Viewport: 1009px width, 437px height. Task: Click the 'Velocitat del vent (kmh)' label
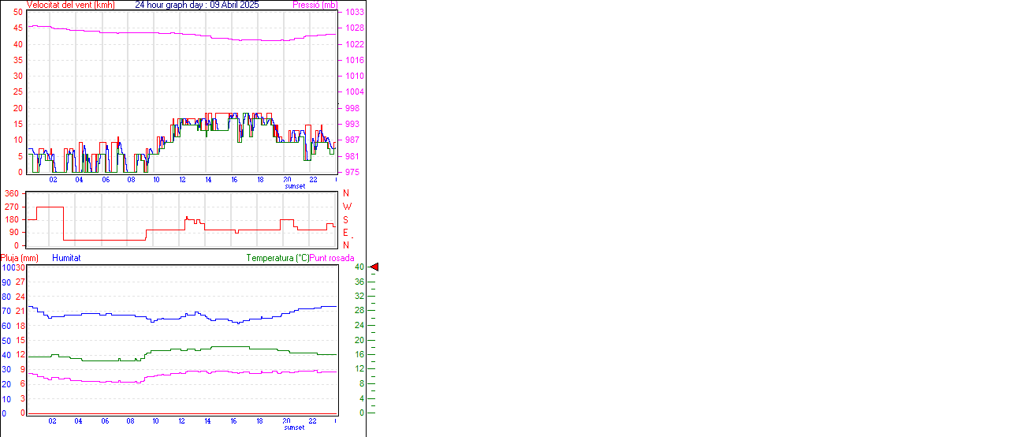pos(70,5)
